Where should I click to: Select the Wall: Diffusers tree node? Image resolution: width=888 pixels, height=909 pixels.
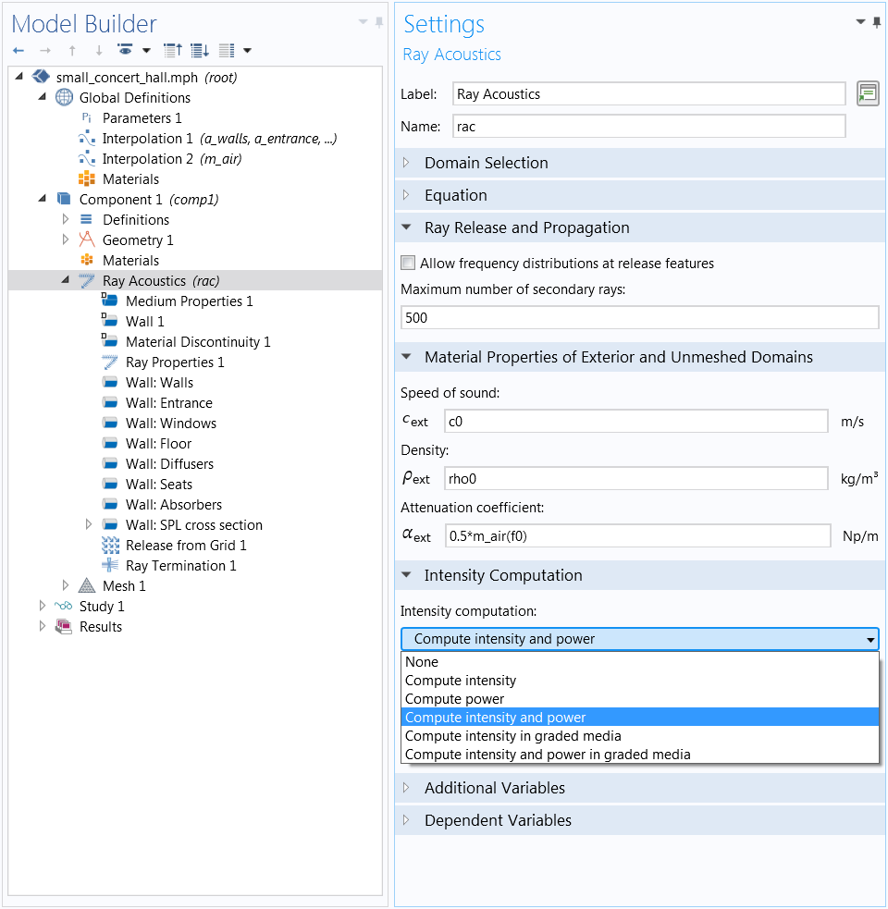point(169,464)
